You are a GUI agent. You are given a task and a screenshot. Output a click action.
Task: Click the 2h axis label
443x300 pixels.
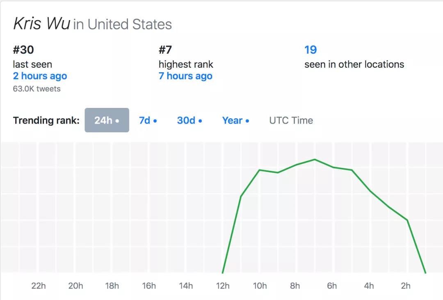[x=406, y=286]
